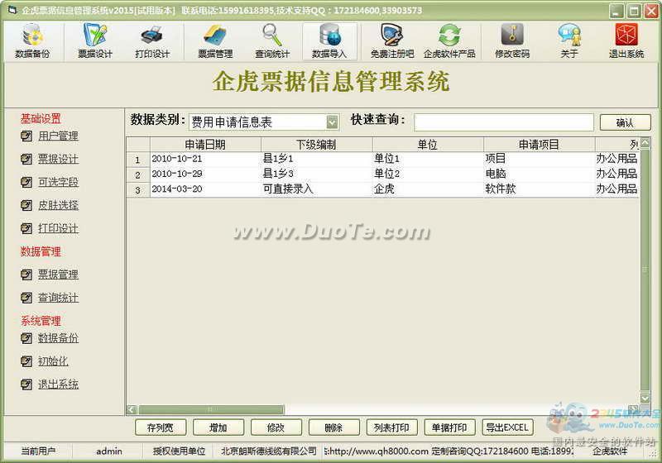Show the 关于 about icon
Viewport: 662px width, 463px height.
(x=569, y=41)
